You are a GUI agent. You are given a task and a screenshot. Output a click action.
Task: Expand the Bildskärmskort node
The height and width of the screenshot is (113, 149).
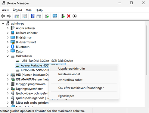point(8,42)
